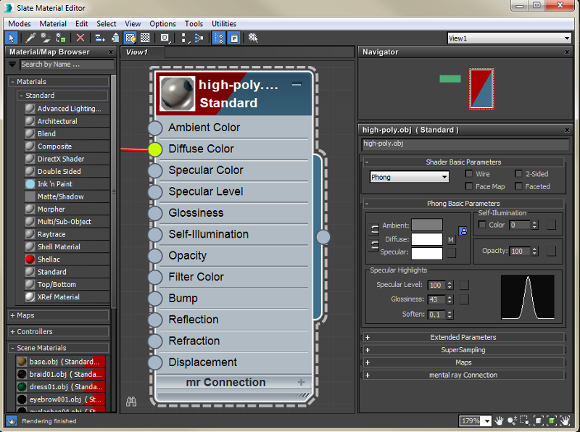Click map button beside Specular Level

464,285
